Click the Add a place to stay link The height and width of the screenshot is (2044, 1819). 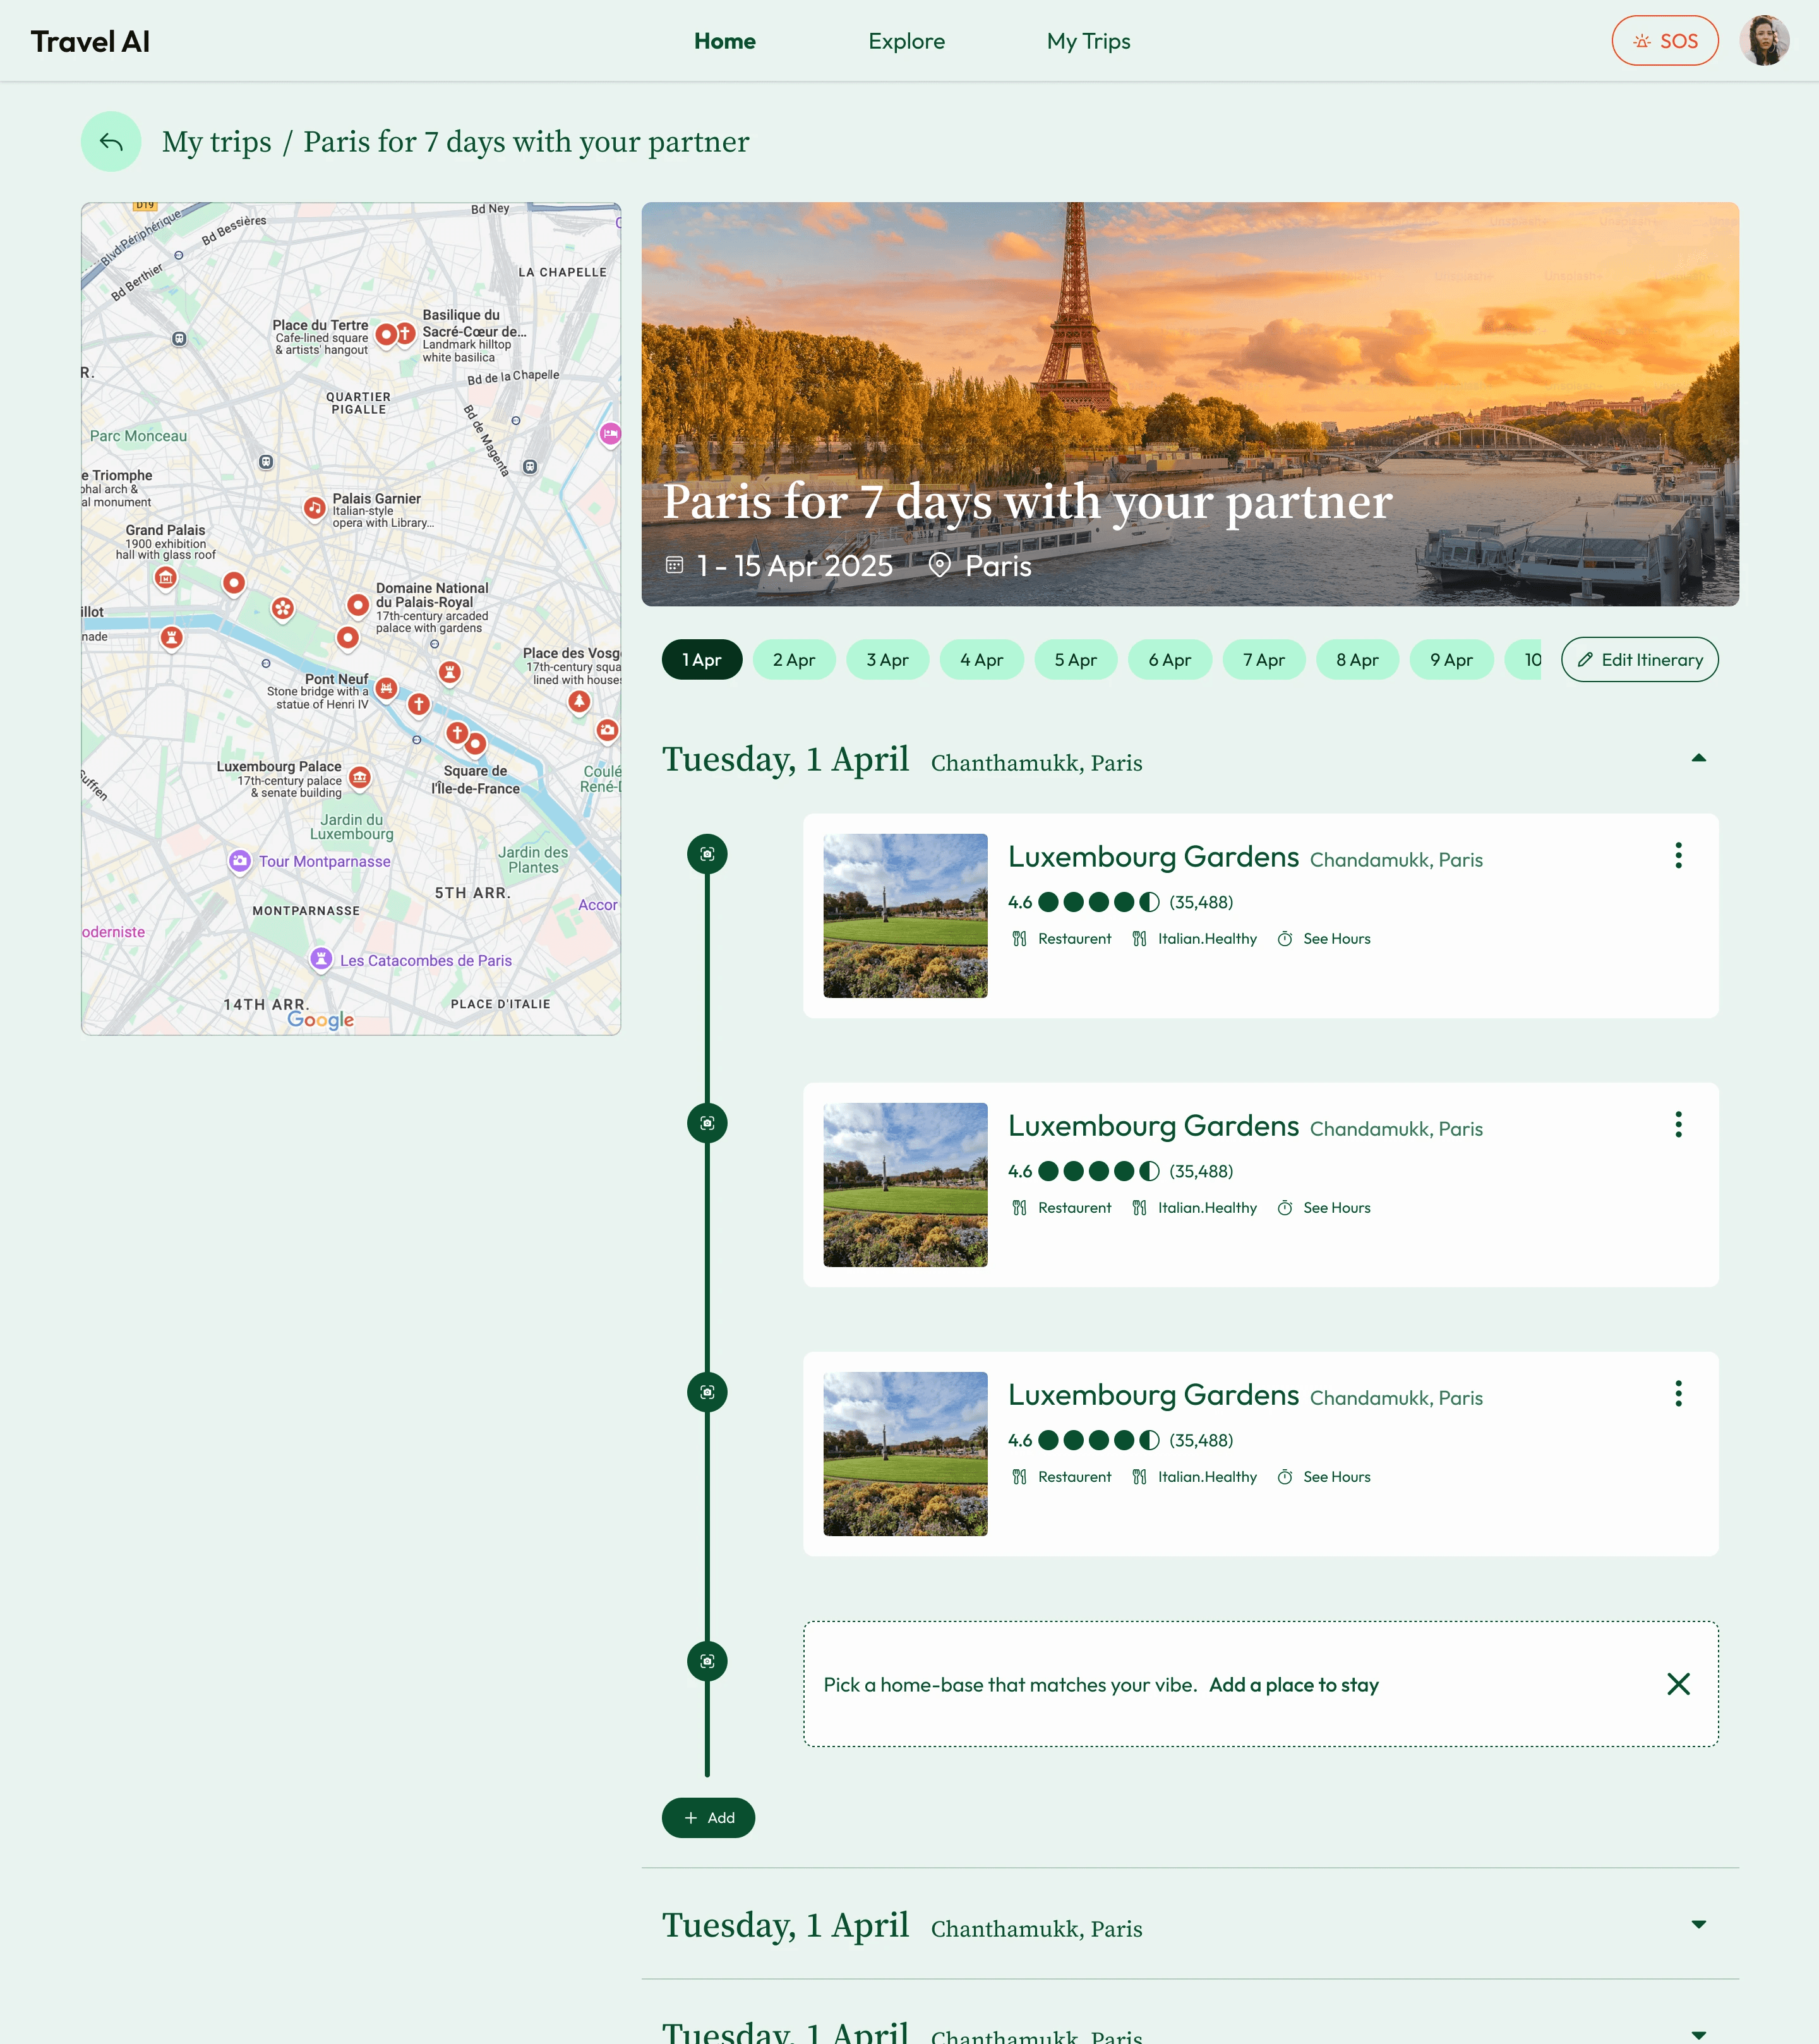click(1293, 1685)
